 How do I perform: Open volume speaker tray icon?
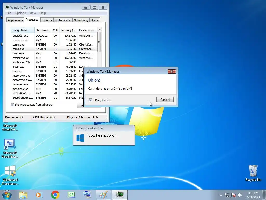point(240,195)
